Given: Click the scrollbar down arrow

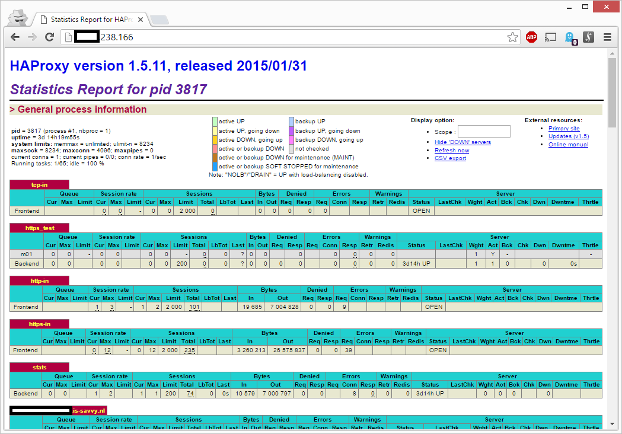Looking at the screenshot, I should click(x=612, y=424).
